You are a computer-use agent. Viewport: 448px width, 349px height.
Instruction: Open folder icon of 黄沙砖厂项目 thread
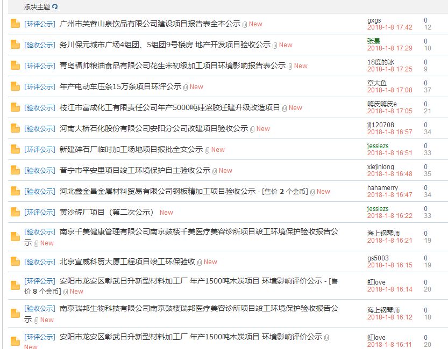(x=15, y=212)
